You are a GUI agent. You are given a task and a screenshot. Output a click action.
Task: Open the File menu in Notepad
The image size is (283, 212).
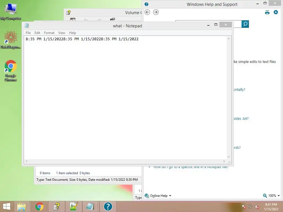tap(28, 33)
